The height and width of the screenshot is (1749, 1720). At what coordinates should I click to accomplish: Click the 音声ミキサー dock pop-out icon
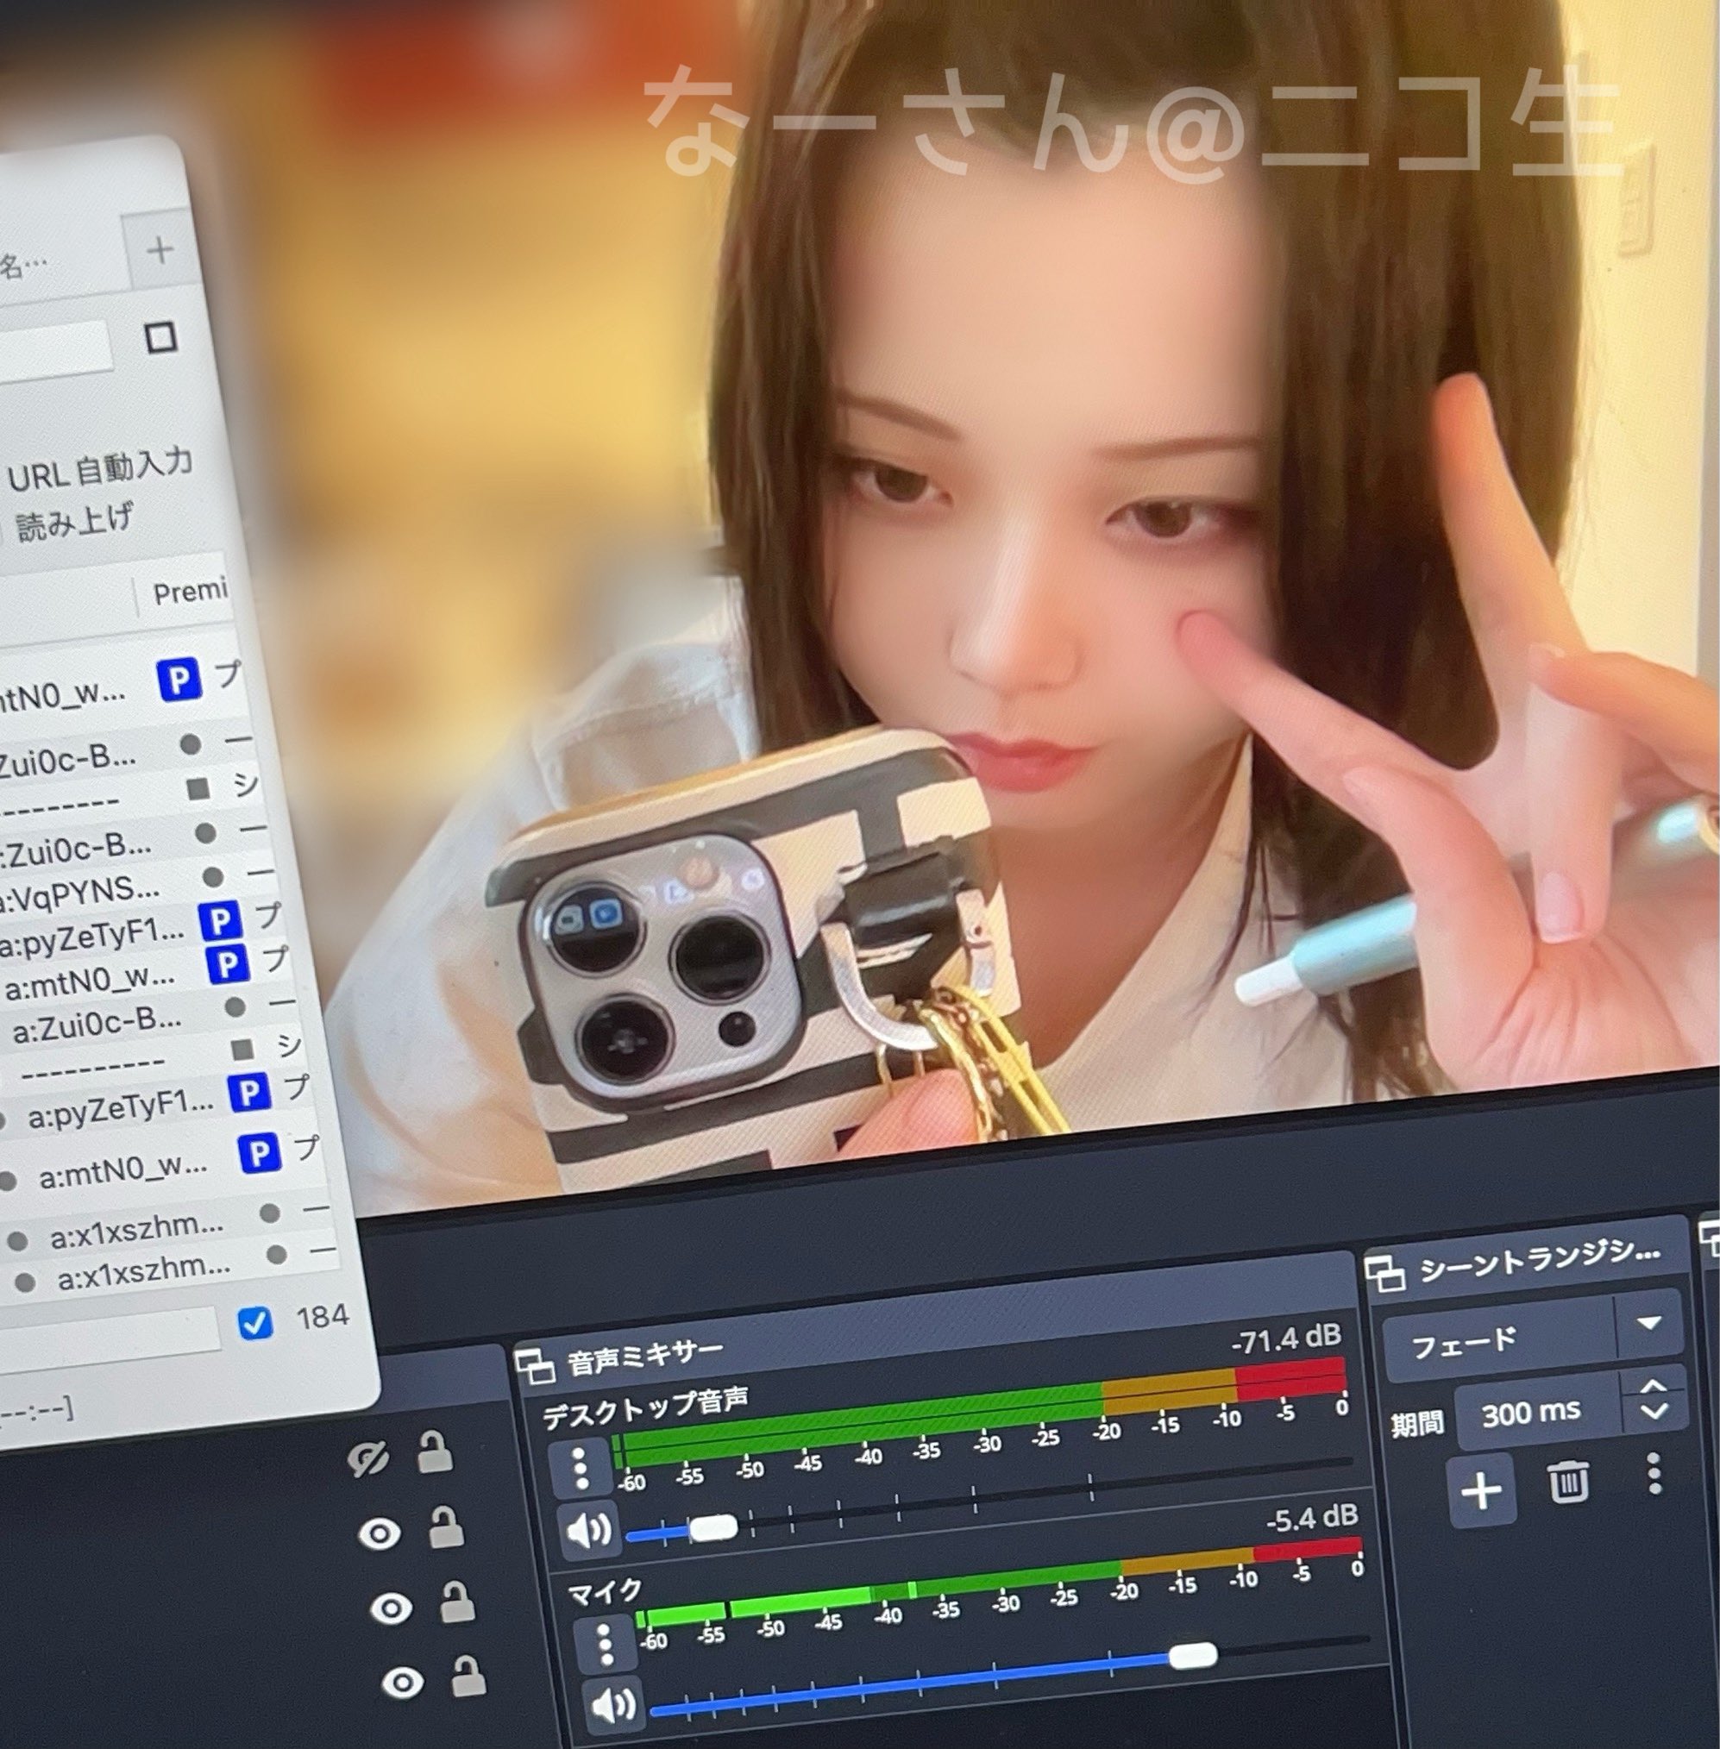pyautogui.click(x=535, y=1366)
